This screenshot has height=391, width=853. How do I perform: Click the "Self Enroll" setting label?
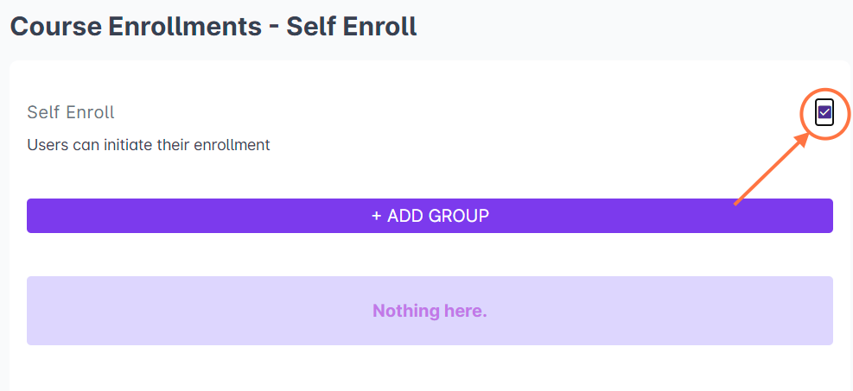click(x=71, y=112)
